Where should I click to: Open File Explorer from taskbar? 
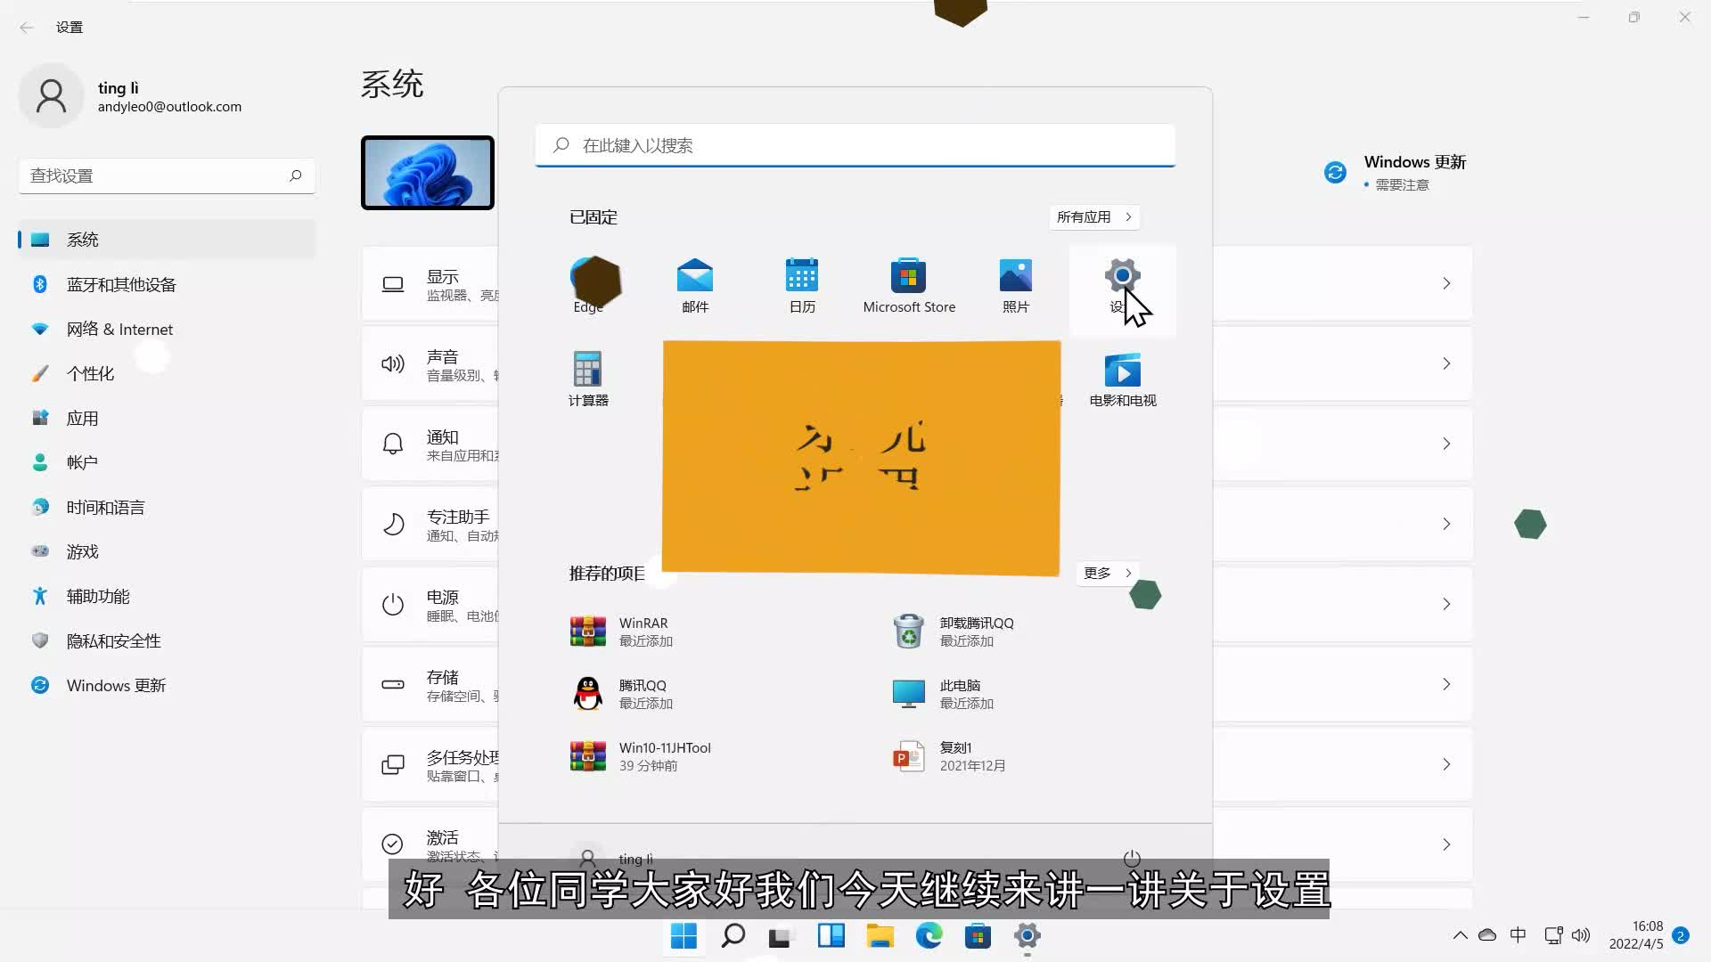880,936
